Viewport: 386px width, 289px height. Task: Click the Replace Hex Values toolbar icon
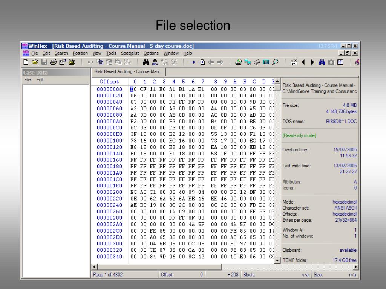173,62
